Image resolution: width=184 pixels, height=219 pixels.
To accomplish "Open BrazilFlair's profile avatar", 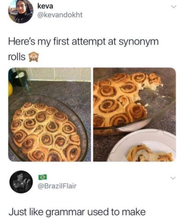I will [21, 182].
